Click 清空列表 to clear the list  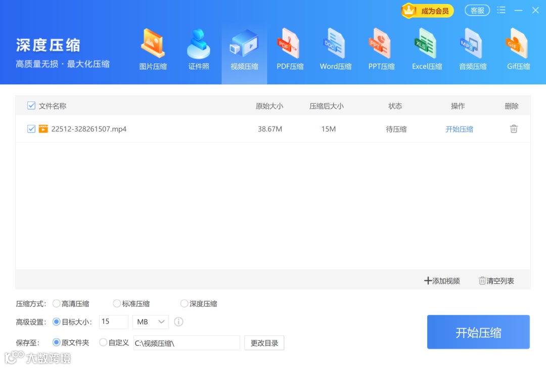(496, 281)
